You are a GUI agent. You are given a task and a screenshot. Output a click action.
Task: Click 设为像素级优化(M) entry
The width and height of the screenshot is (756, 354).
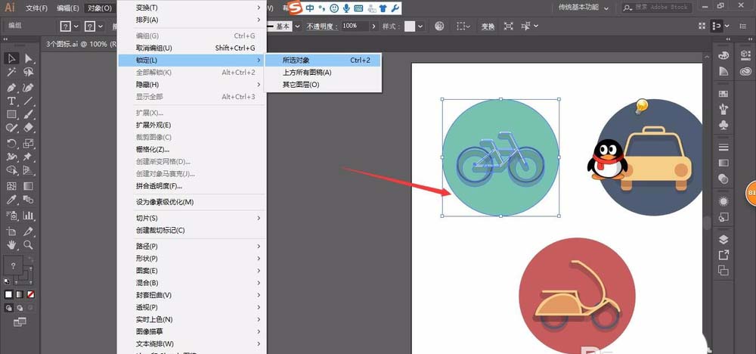[192, 202]
